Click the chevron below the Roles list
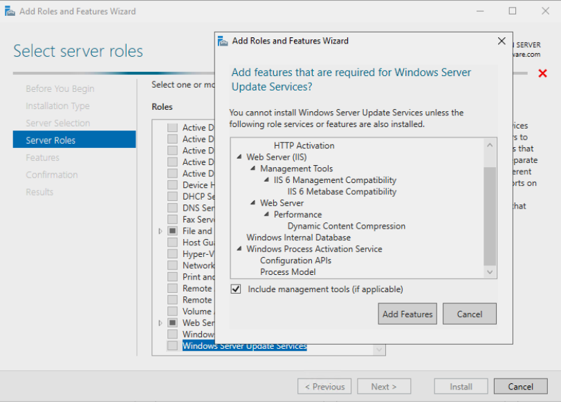This screenshot has height=402, width=561. 378,350
